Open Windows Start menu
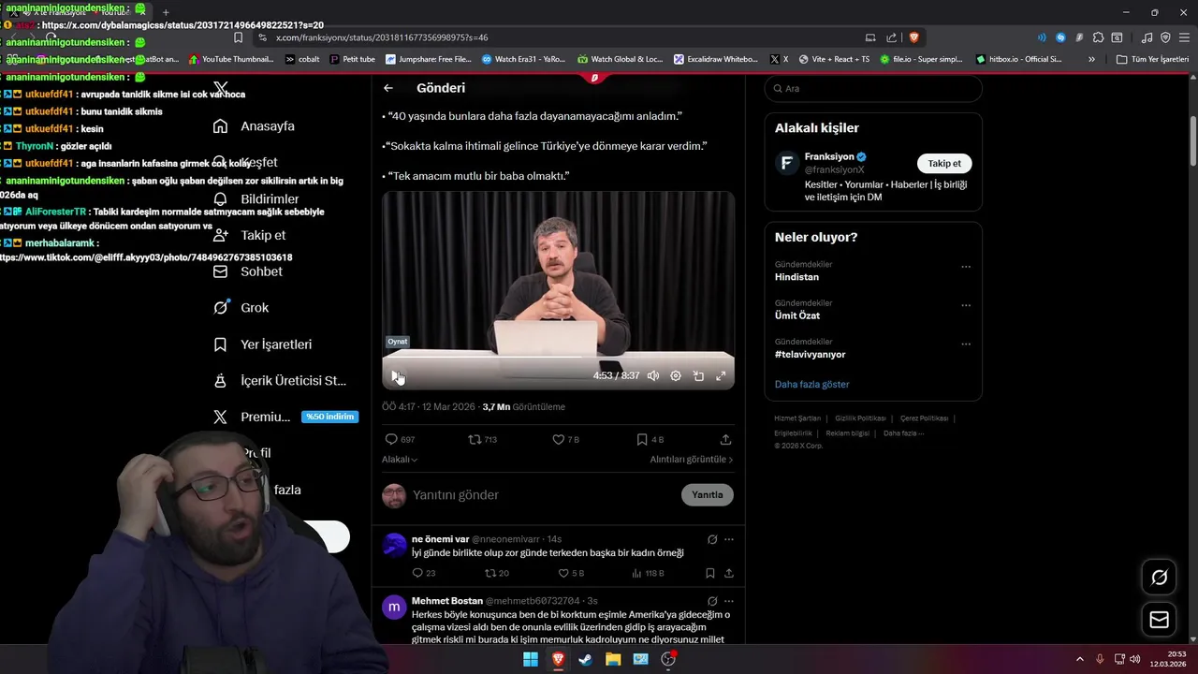1198x674 pixels. (x=531, y=659)
